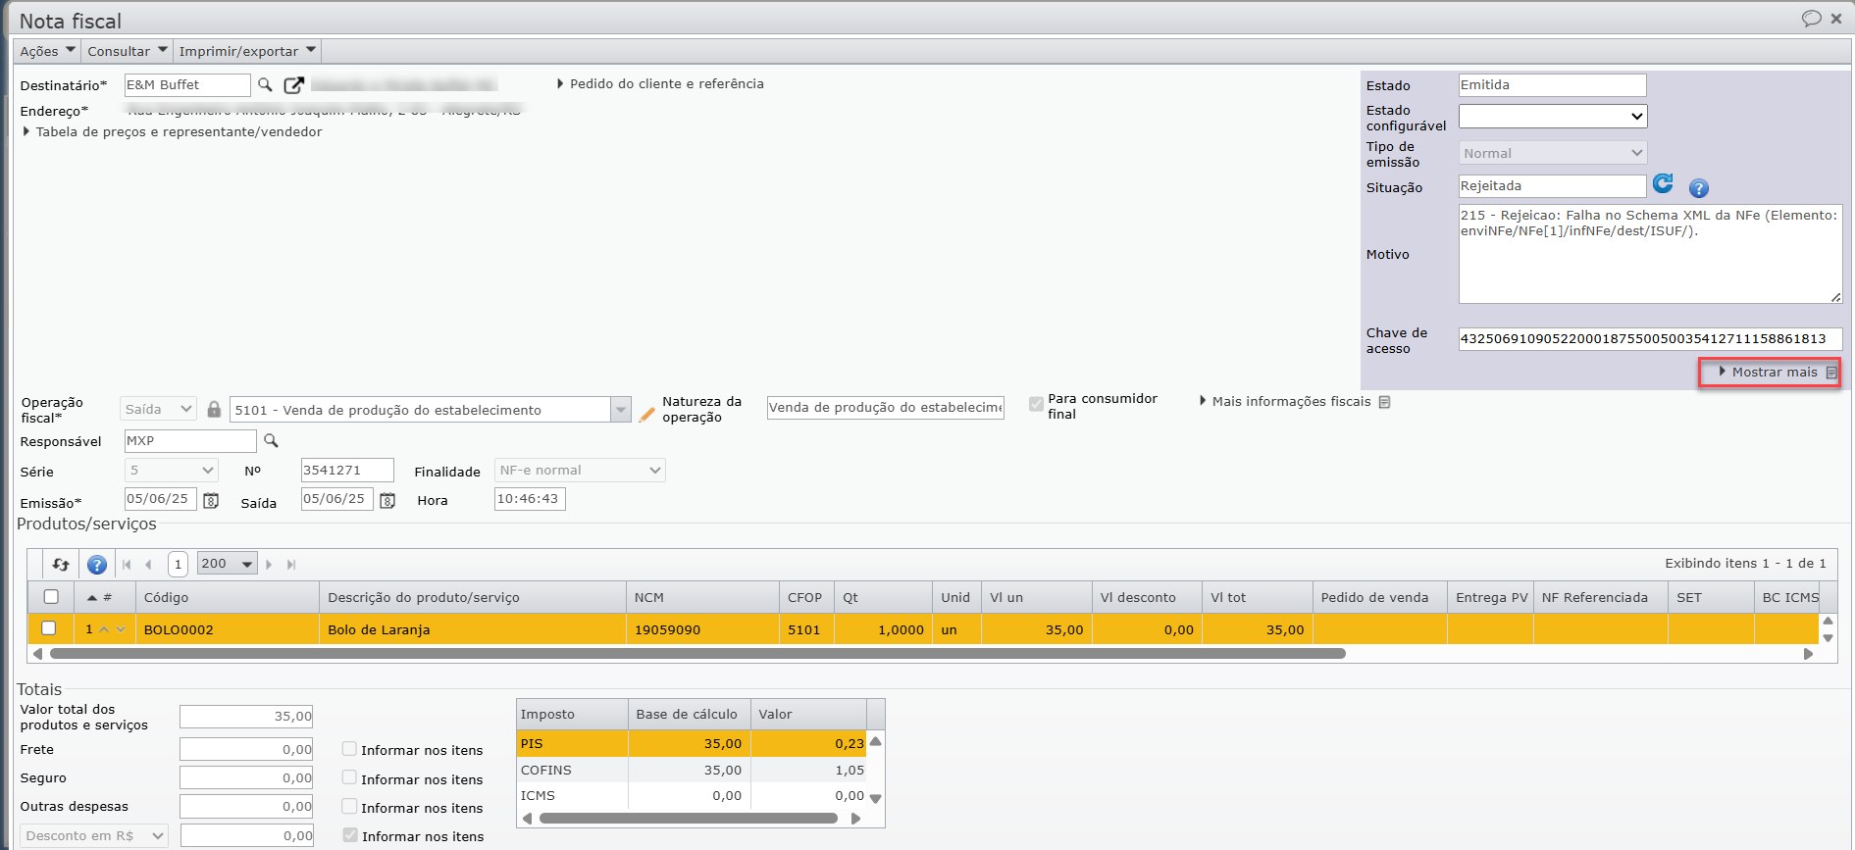The height and width of the screenshot is (850, 1855).
Task: Click the Destinatário input field
Action: 187,85
